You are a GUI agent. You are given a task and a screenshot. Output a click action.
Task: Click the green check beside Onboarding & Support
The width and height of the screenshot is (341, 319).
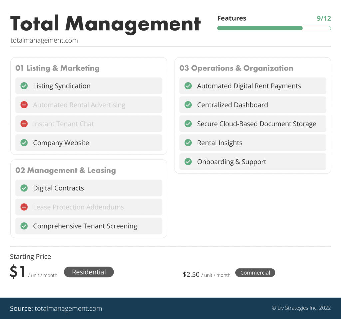pyautogui.click(x=188, y=162)
